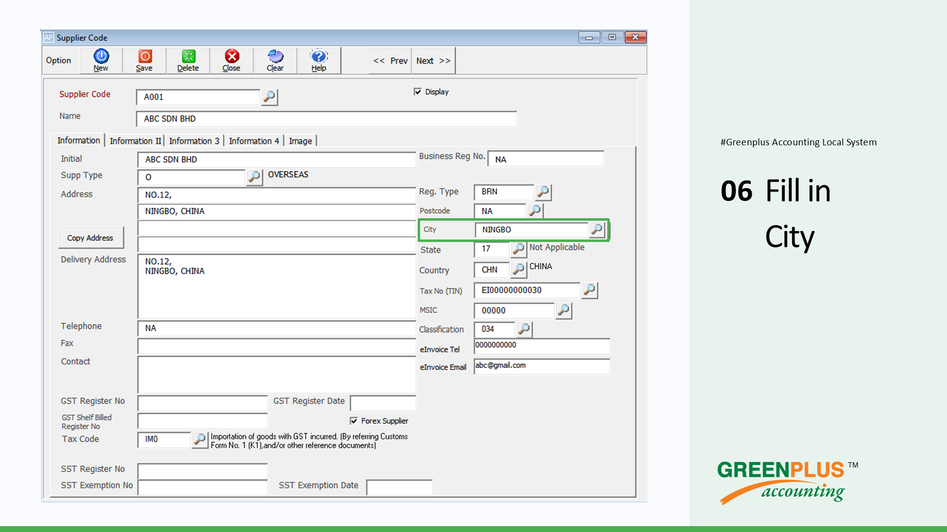Image resolution: width=947 pixels, height=532 pixels.
Task: Click the eInvoice Tel field
Action: pyautogui.click(x=542, y=346)
